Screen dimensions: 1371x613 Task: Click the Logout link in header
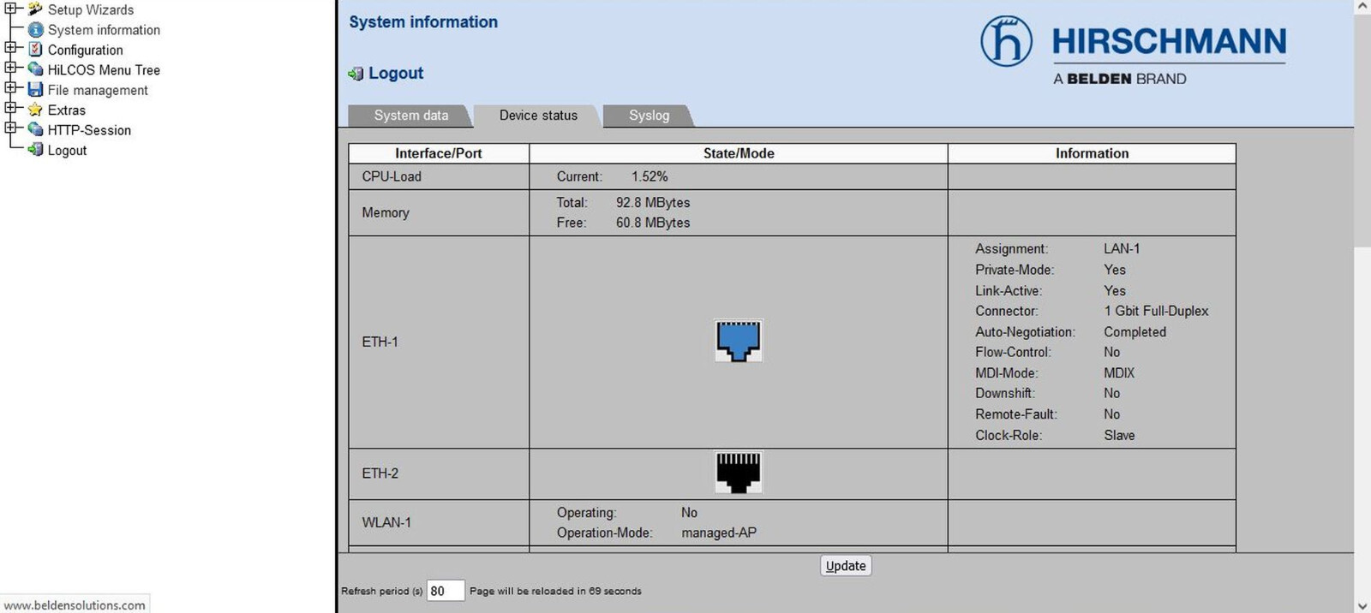395,74
